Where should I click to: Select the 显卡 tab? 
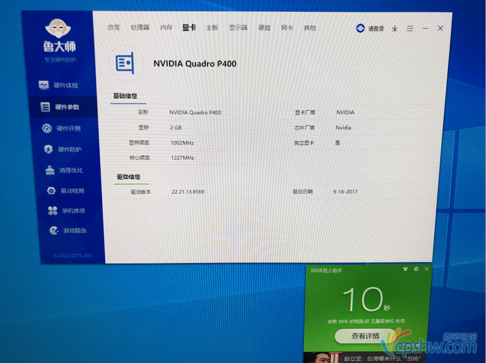coord(189,27)
